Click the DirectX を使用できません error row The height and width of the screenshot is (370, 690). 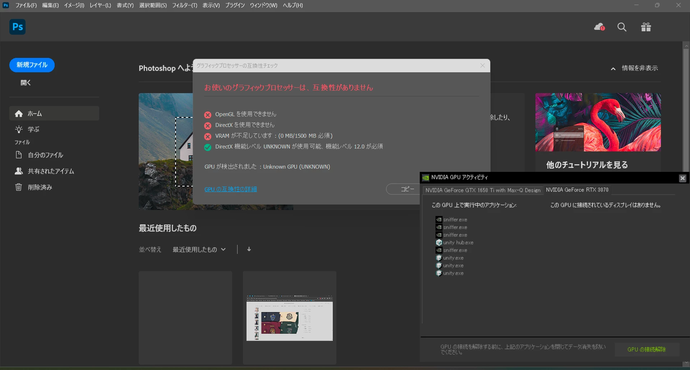239,125
